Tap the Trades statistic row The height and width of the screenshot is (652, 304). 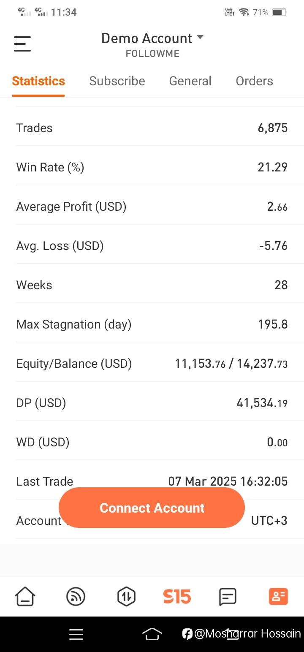tap(152, 128)
